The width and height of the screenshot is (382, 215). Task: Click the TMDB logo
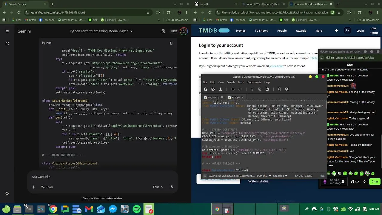(214, 30)
